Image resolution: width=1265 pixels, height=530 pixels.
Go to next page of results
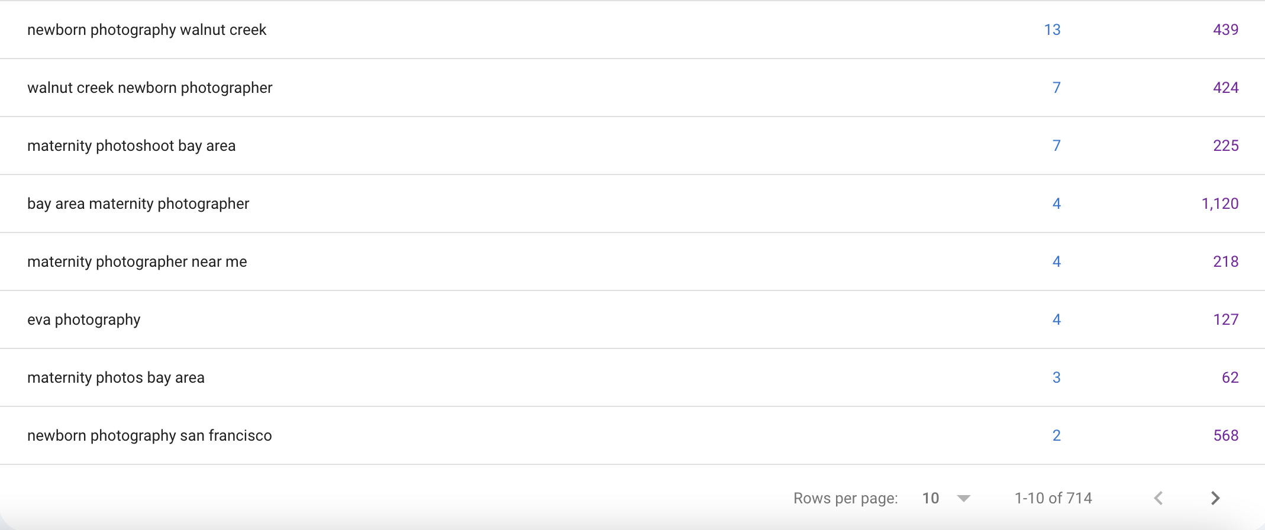[1215, 498]
